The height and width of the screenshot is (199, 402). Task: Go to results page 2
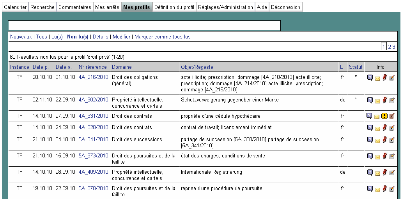click(x=389, y=47)
